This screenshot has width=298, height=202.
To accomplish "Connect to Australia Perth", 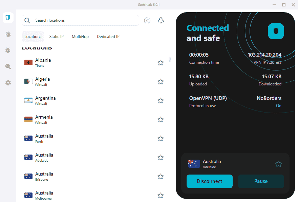I will (94, 139).
